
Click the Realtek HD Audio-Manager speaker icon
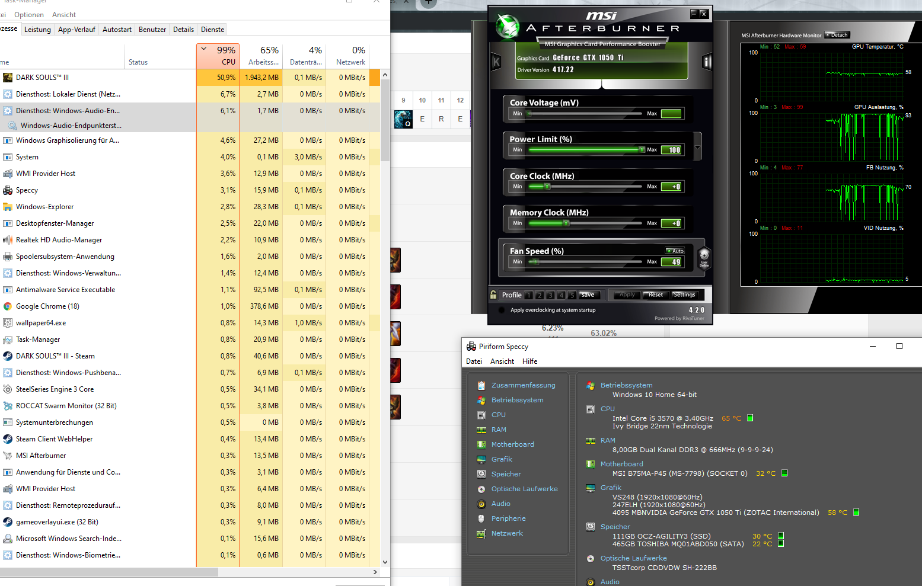pos(8,240)
